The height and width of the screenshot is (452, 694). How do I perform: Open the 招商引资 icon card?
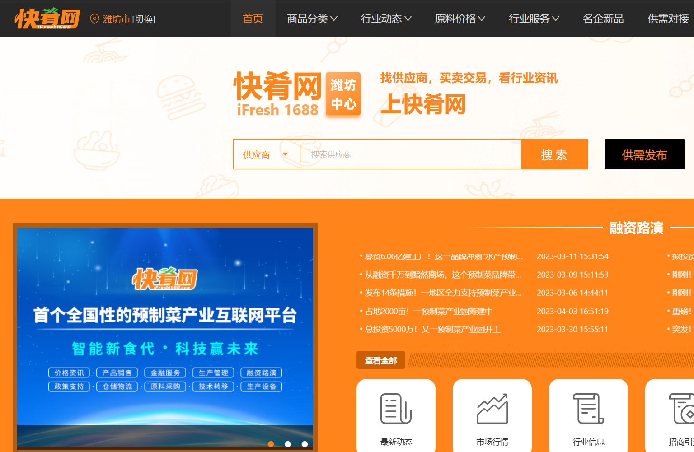point(670,415)
